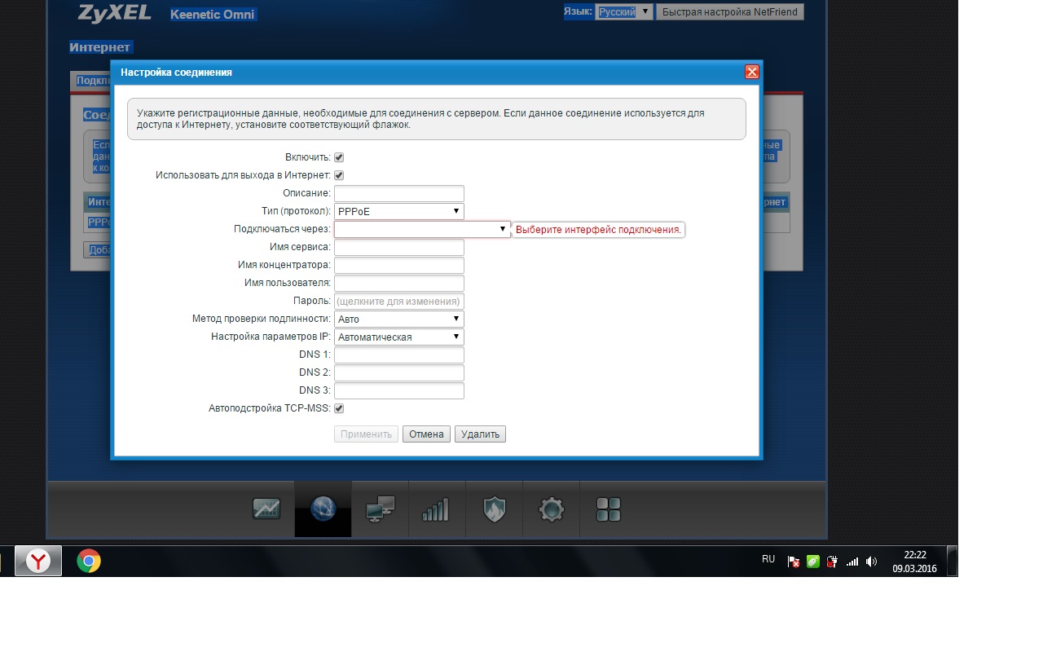Open the home network computers icon

tap(381, 509)
